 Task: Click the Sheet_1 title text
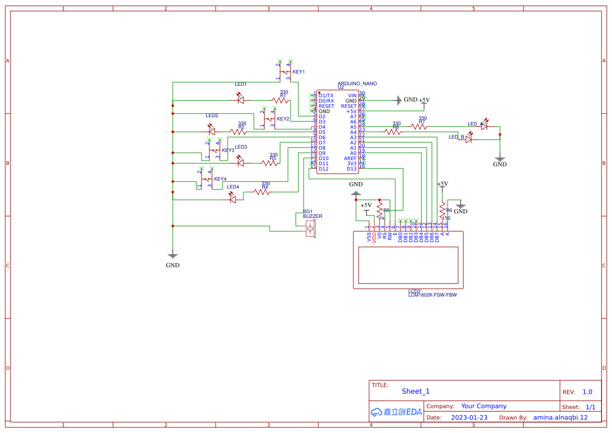415,391
